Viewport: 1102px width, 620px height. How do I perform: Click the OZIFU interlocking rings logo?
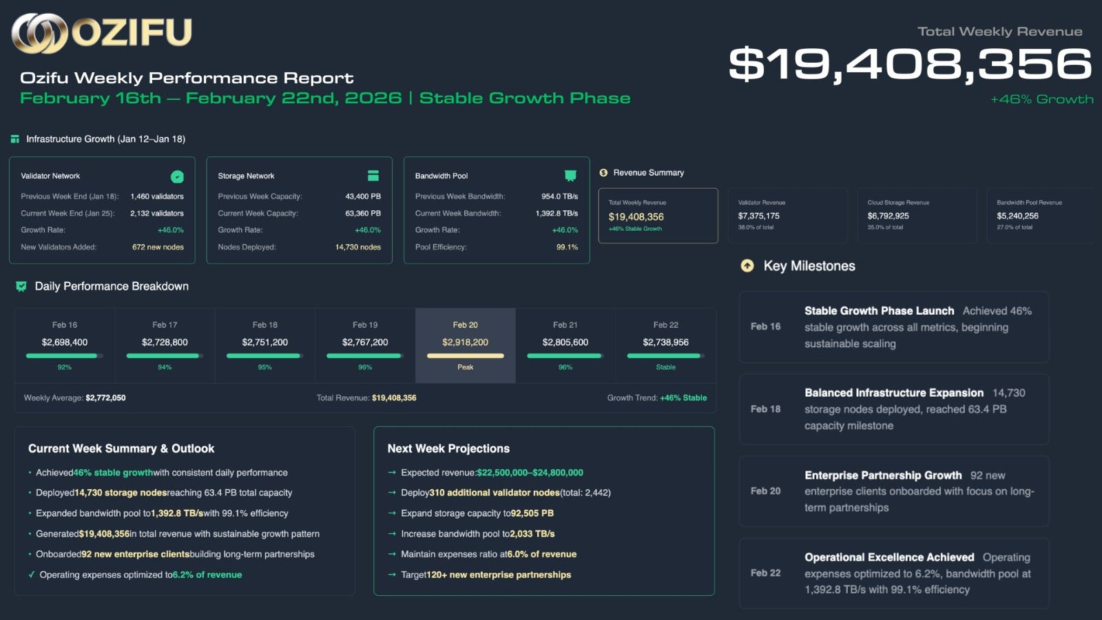pos(37,32)
